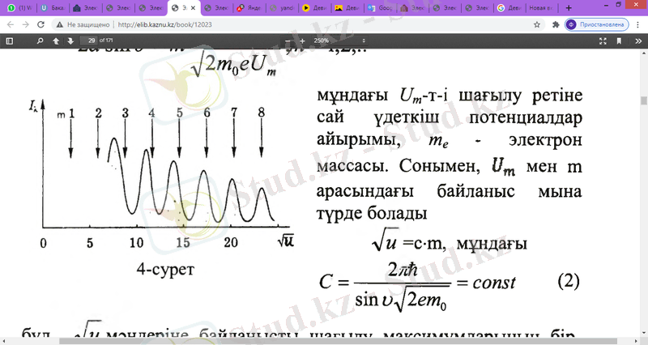The image size is (648, 345).
Task: Zoom out with the minus button
Action: pyautogui.click(x=288, y=41)
